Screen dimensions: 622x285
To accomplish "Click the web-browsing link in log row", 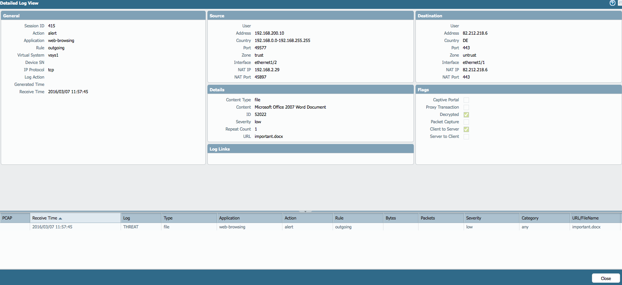I will pyautogui.click(x=232, y=227).
